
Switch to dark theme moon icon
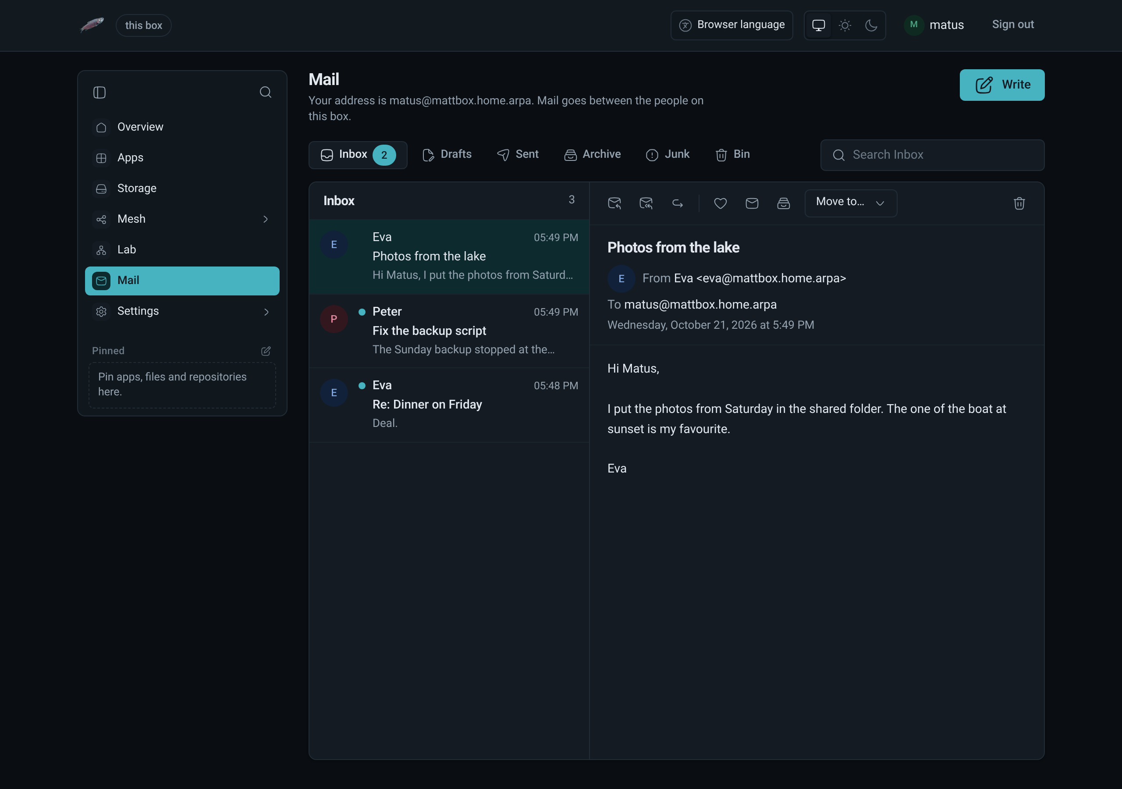tap(871, 25)
